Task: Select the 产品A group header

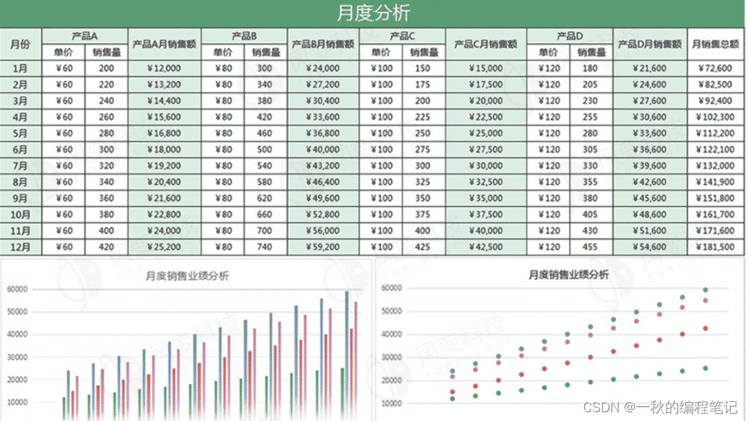Action: pos(85,37)
